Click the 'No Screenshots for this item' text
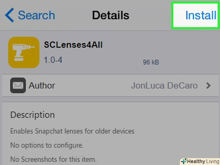The height and width of the screenshot is (165, 220). point(53,159)
